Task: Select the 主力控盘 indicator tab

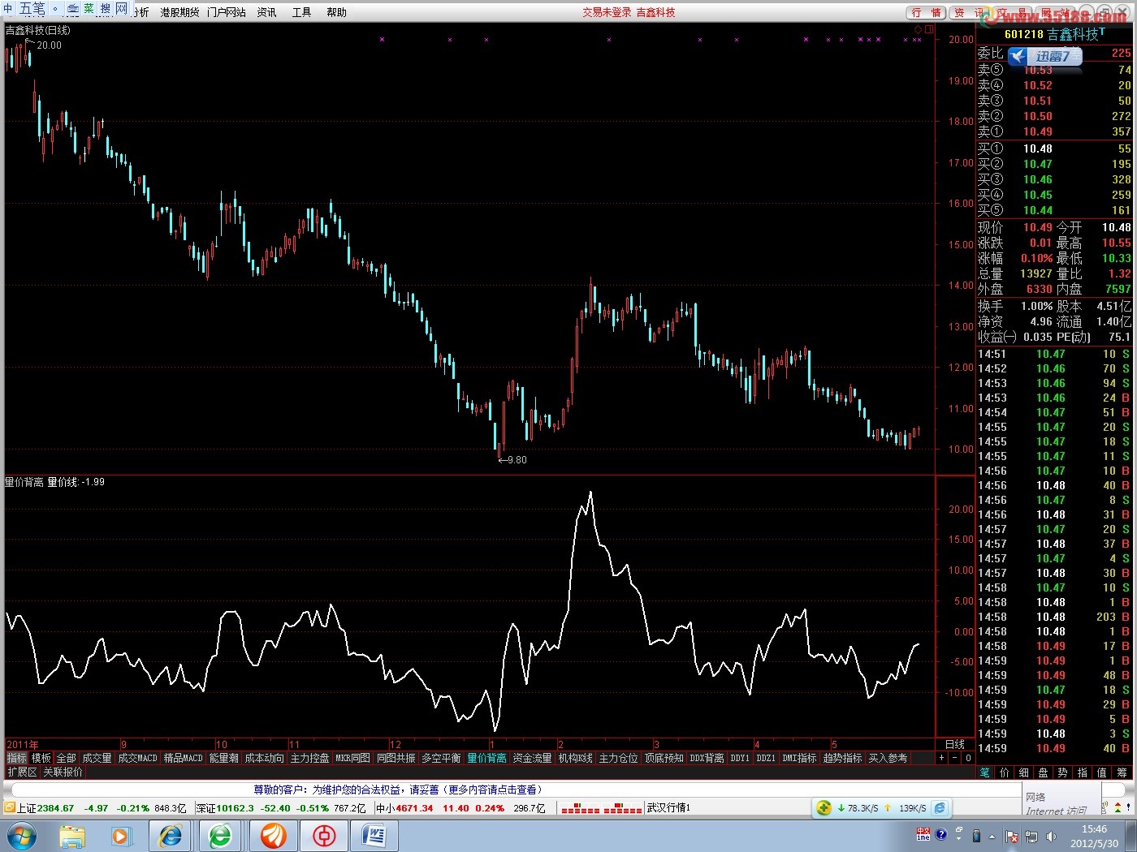Action: [x=309, y=758]
